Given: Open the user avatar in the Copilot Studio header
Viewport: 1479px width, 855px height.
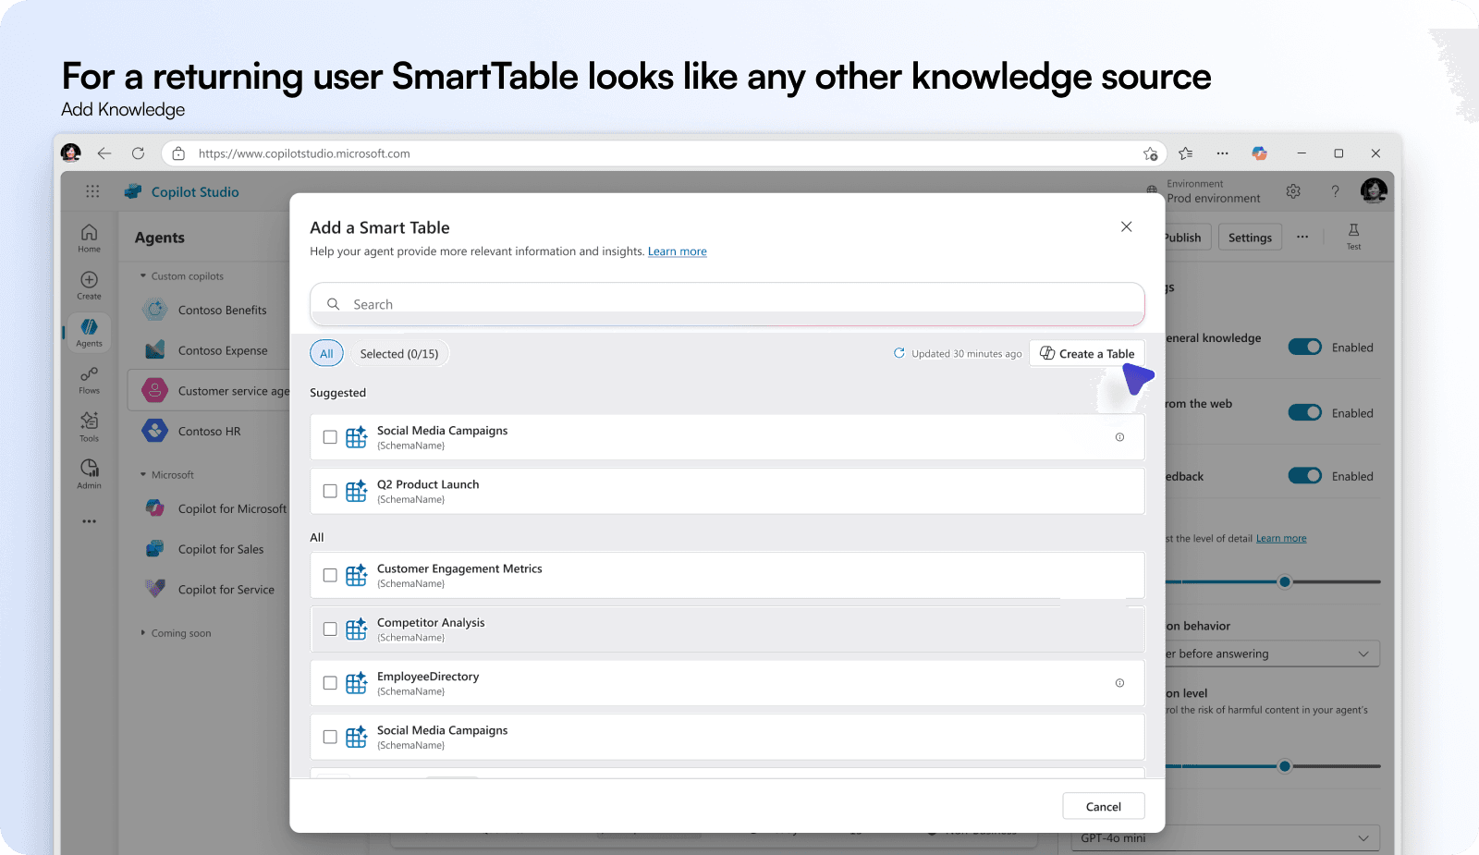Looking at the screenshot, I should (1374, 190).
